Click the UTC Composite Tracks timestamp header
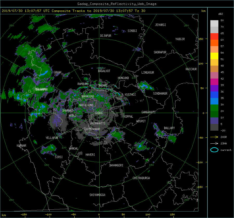This screenshot has width=234, height=218. (x=73, y=11)
